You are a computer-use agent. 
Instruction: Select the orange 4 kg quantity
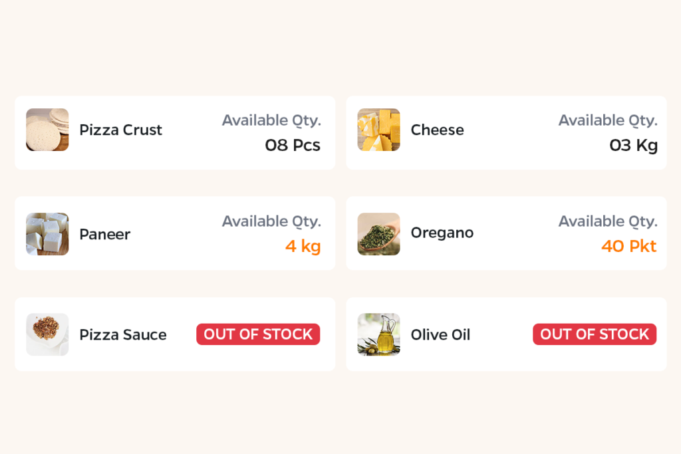point(303,247)
